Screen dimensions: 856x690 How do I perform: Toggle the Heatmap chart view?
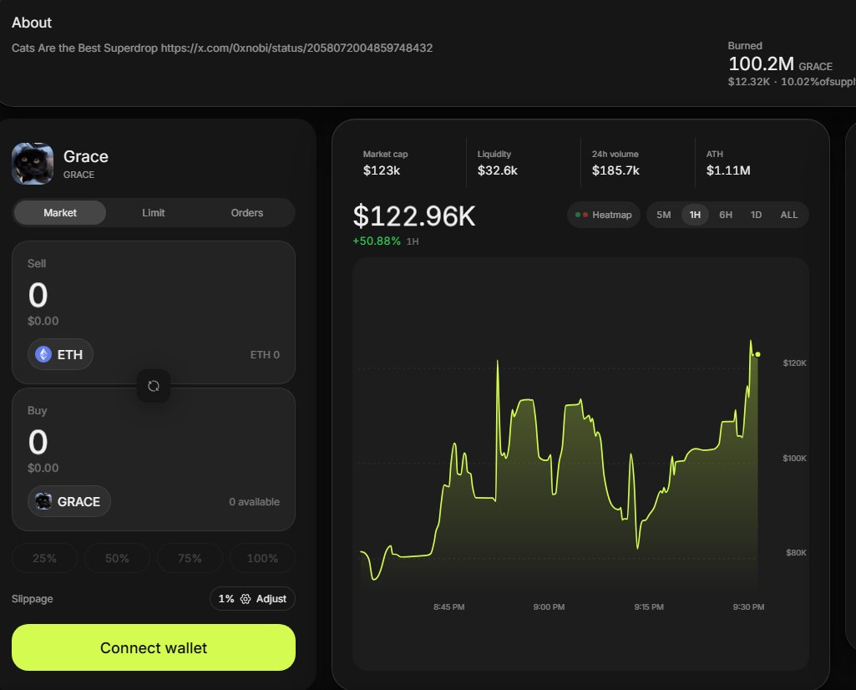603,215
